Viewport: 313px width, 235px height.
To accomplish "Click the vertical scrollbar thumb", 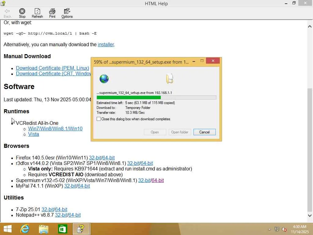I will [310, 150].
